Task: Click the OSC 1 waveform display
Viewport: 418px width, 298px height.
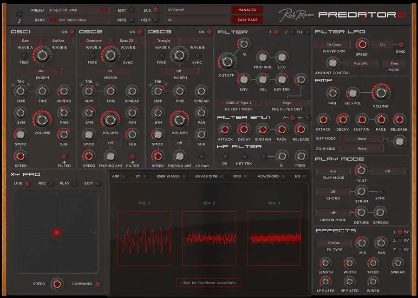Action: pyautogui.click(x=144, y=238)
